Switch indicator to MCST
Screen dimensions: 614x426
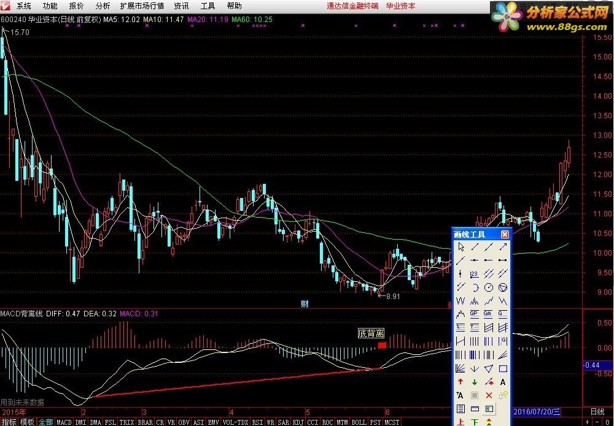tap(392, 422)
